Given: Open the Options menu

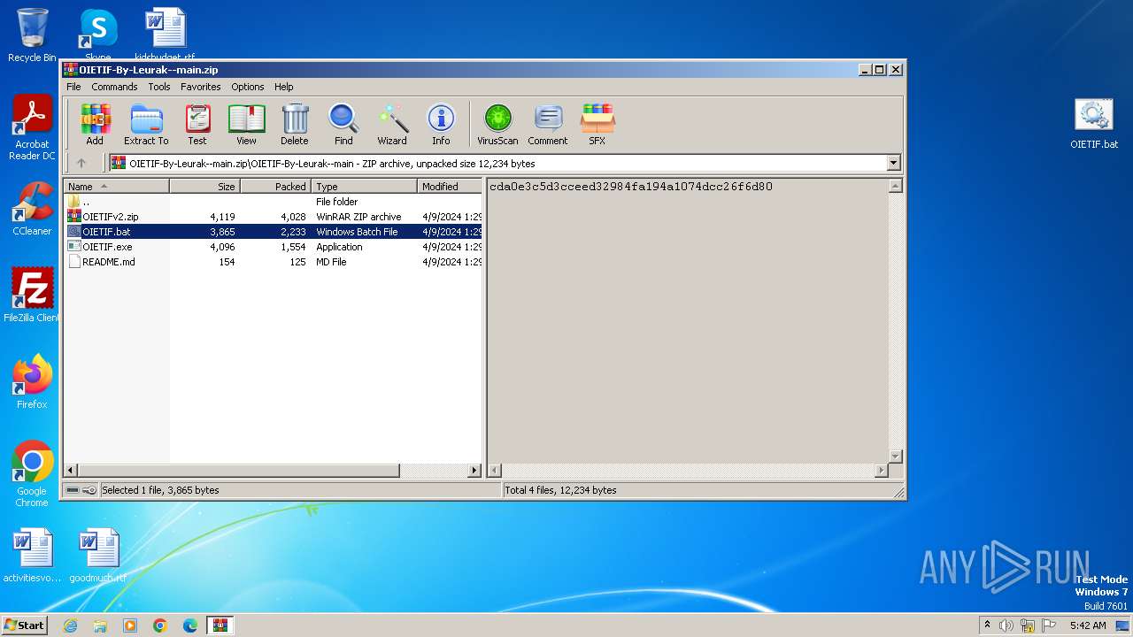Looking at the screenshot, I should [248, 87].
